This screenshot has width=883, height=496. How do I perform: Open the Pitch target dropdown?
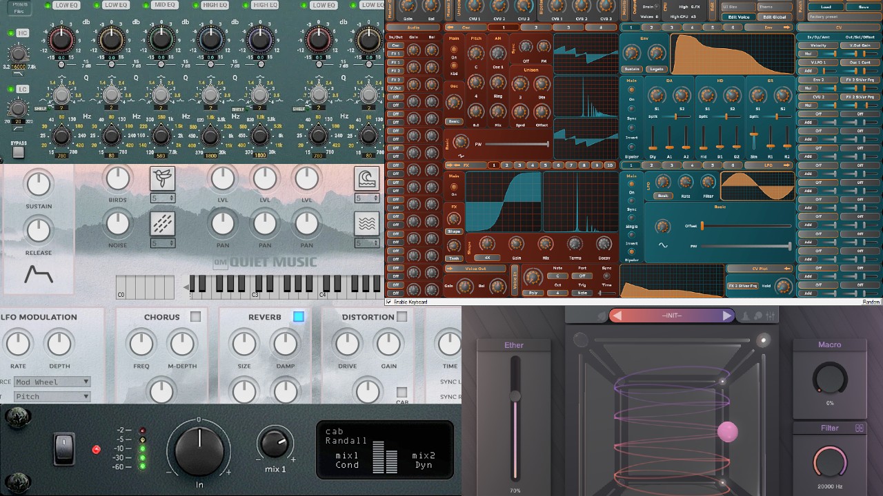pos(52,396)
